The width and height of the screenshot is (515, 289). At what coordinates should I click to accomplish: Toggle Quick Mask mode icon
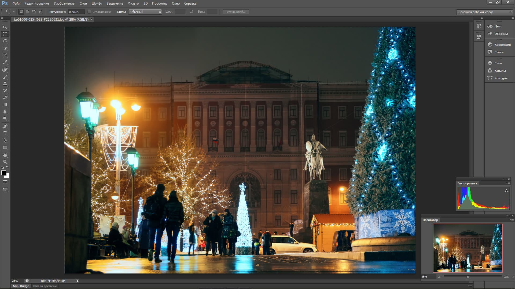pyautogui.click(x=5, y=182)
